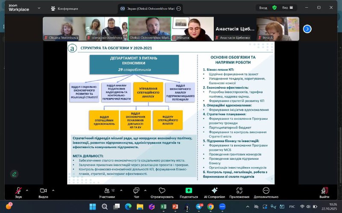Expand video options arrow next to Видео

coord(53,190)
